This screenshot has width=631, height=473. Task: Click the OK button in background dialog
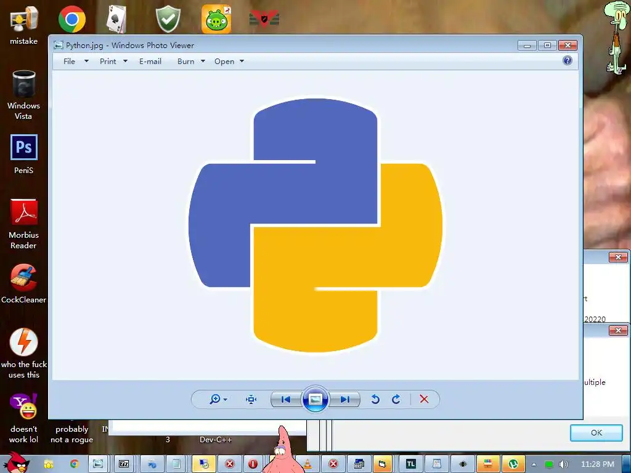click(x=596, y=433)
